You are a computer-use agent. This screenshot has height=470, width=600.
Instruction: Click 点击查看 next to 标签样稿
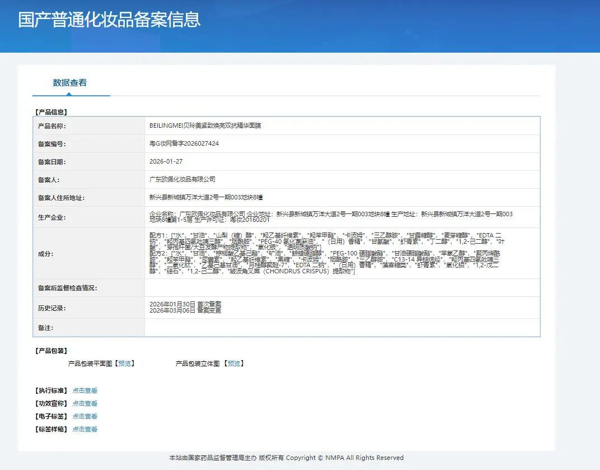point(85,430)
